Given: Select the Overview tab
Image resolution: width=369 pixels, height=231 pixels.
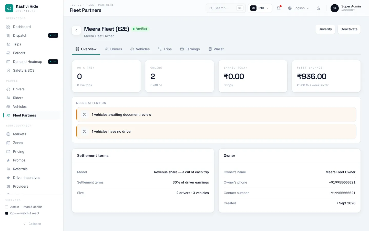Looking at the screenshot, I should point(86,49).
